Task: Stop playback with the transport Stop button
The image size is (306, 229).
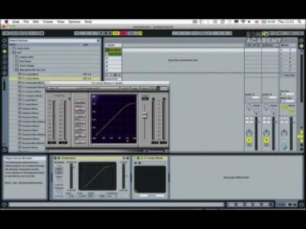Action: pos(106,33)
